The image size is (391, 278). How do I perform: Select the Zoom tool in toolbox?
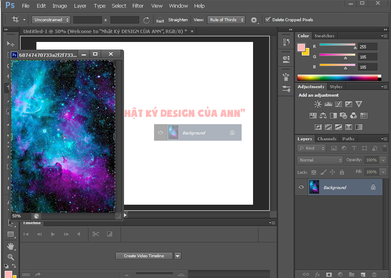[x=11, y=257]
